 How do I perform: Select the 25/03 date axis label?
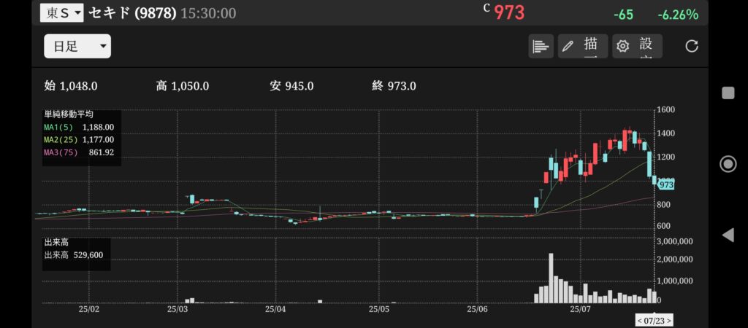177,309
